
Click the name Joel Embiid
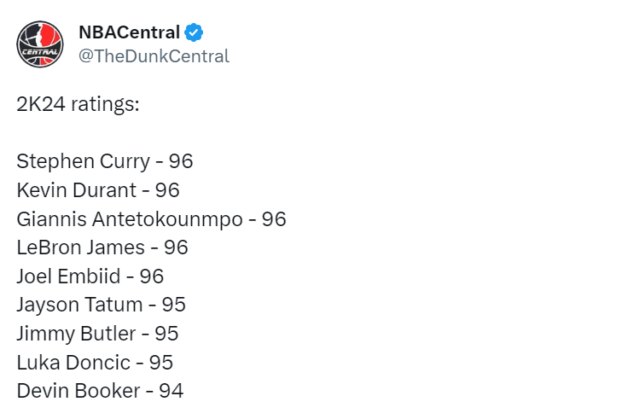pos(69,276)
